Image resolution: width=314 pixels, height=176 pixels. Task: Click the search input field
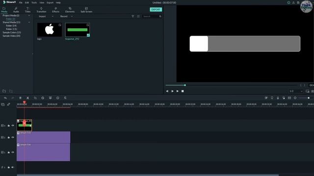pyautogui.click(x=150, y=16)
